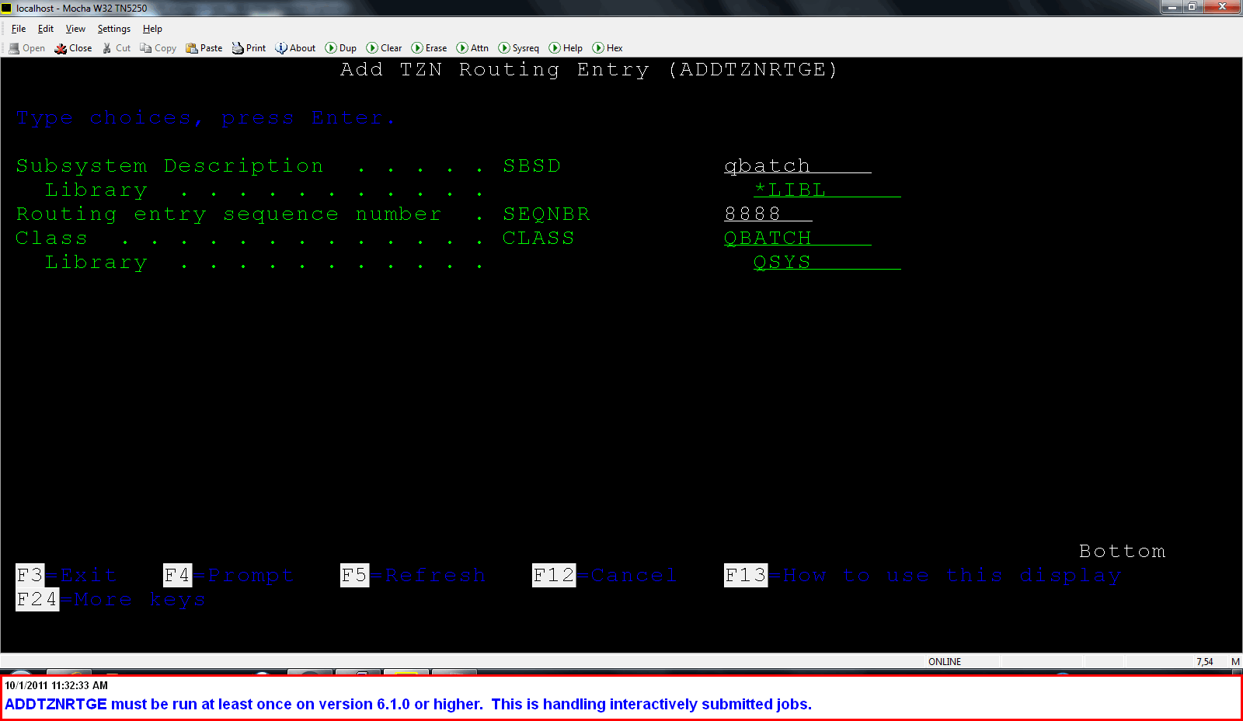1243x721 pixels.
Task: Click the Print screen icon
Action: (x=248, y=47)
